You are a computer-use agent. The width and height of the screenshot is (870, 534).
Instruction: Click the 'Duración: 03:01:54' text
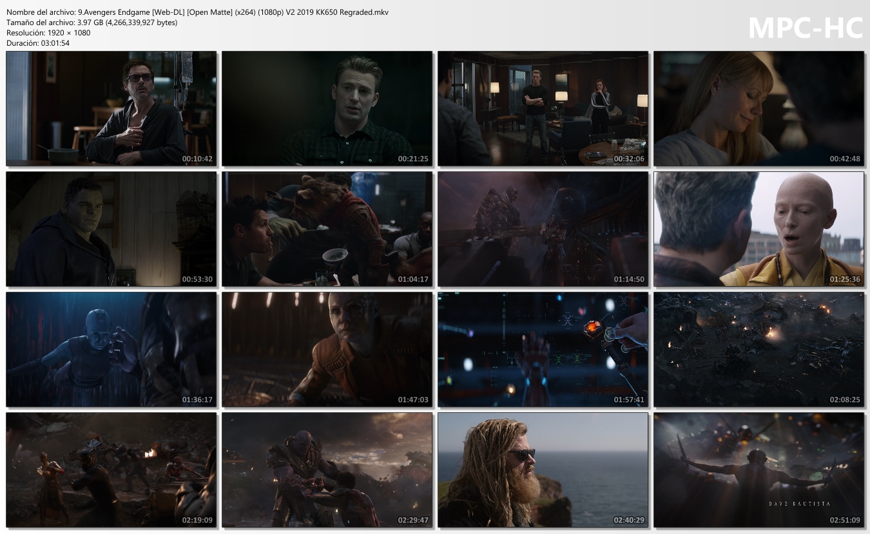pos(38,43)
